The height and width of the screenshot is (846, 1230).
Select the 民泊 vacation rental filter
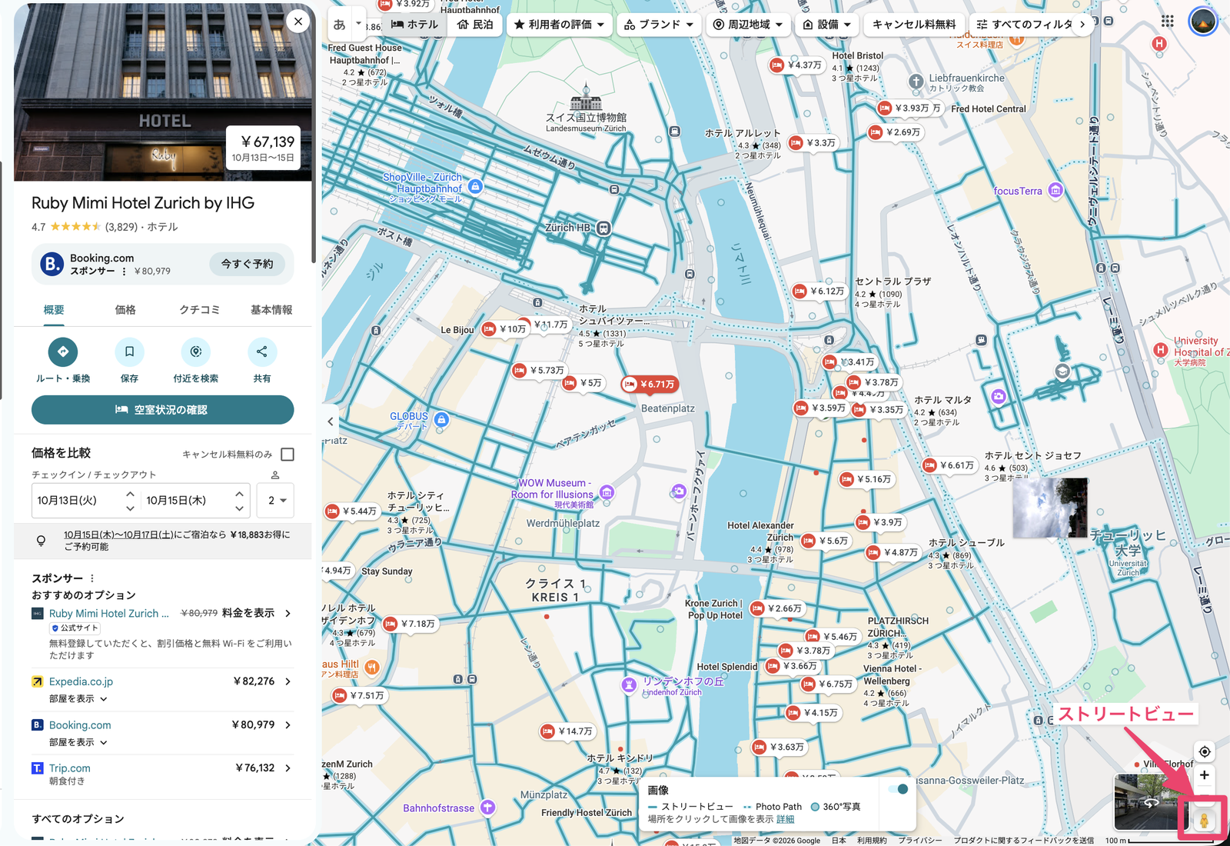475,25
